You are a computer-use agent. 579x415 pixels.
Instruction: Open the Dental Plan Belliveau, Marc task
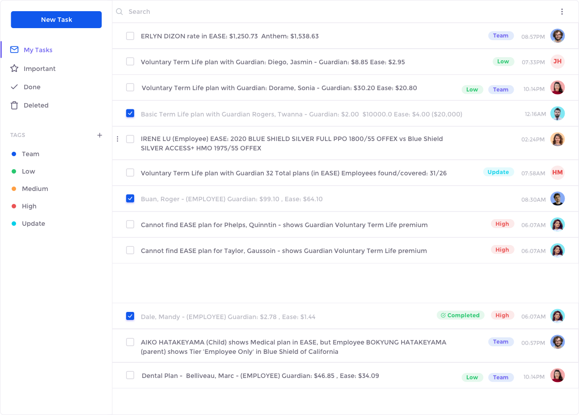point(260,376)
